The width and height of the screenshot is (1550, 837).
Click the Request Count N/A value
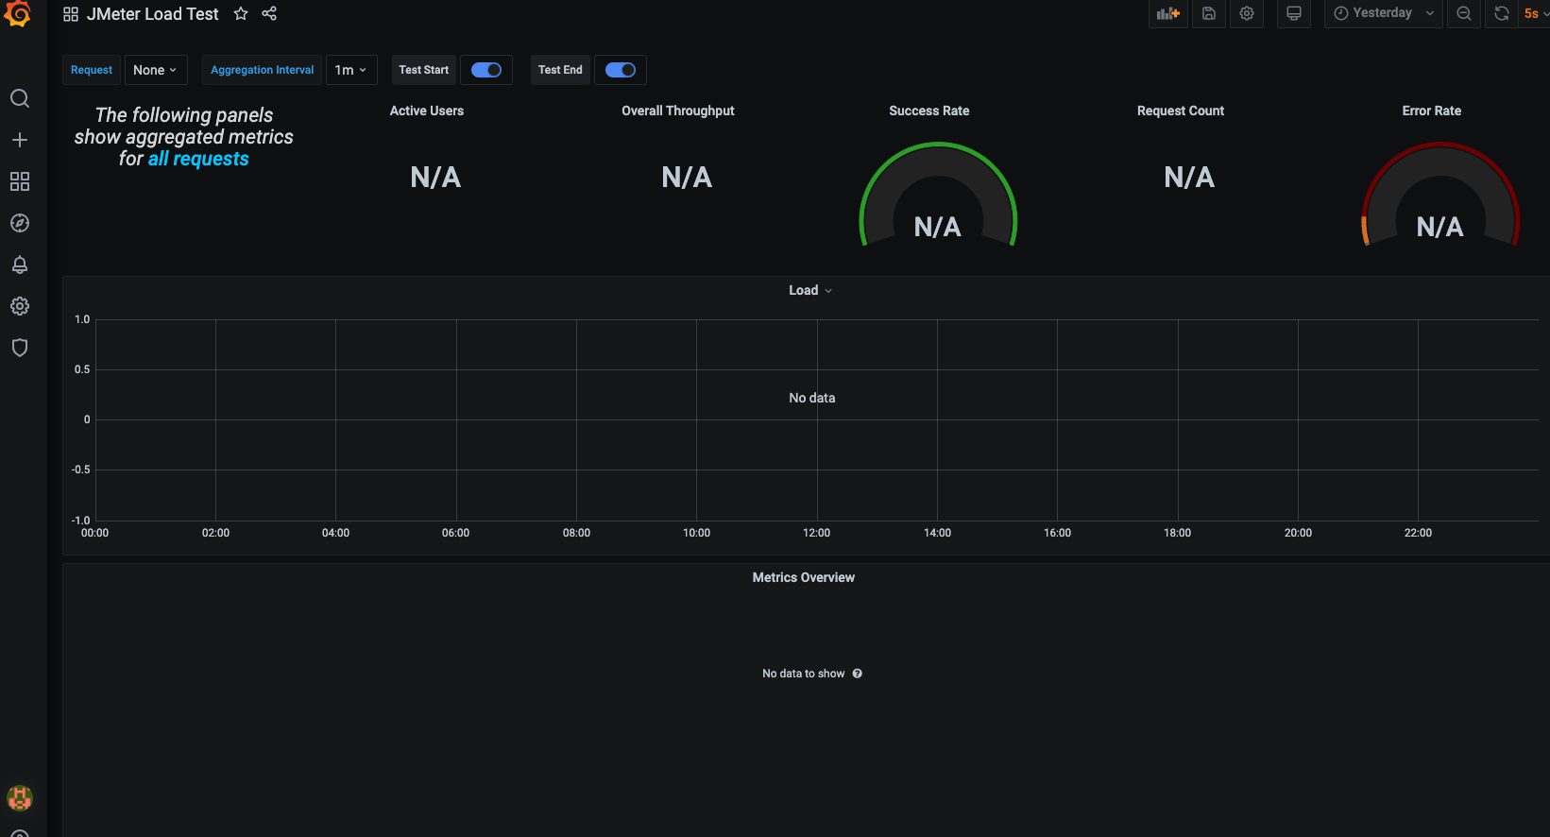coord(1189,178)
